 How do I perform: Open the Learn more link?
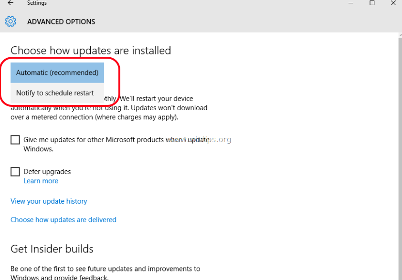click(41, 181)
